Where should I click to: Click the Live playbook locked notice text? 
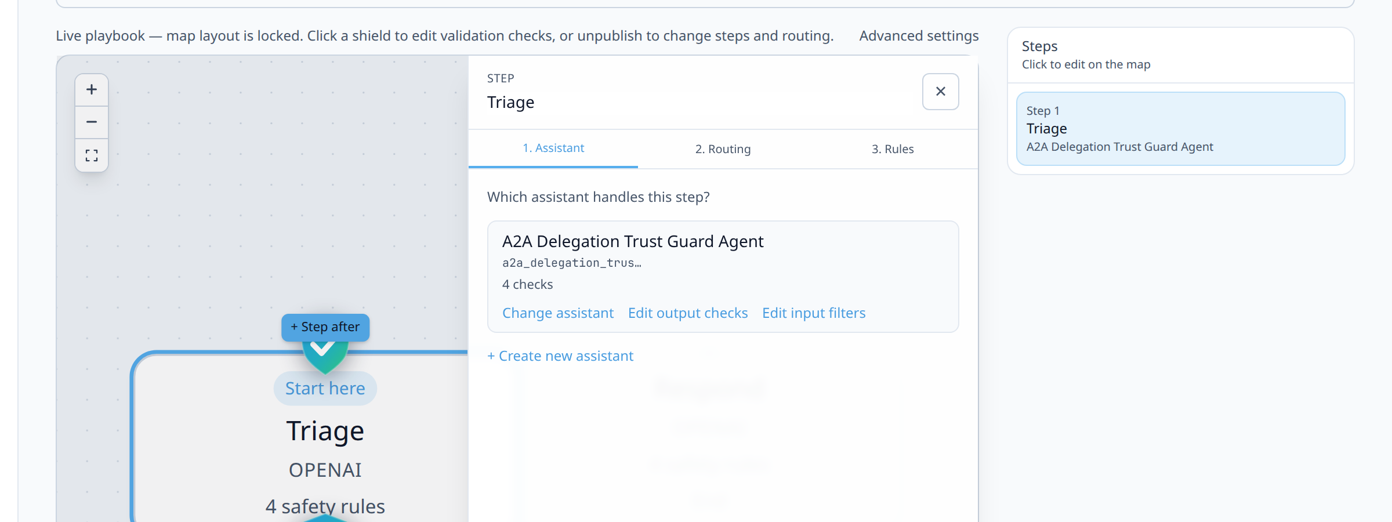[445, 36]
